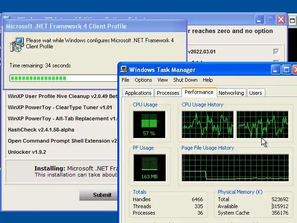Screen dimensions: 297x223
Task: Open the View menu in Task Manager
Action: [x=162, y=80]
